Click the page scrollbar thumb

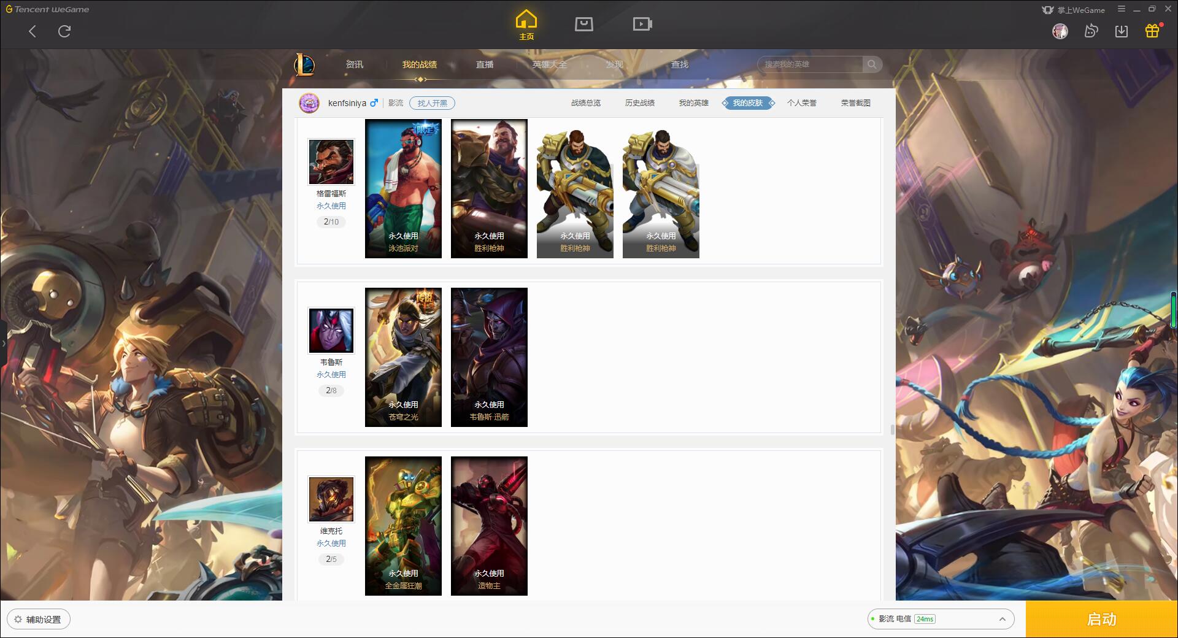click(x=892, y=429)
